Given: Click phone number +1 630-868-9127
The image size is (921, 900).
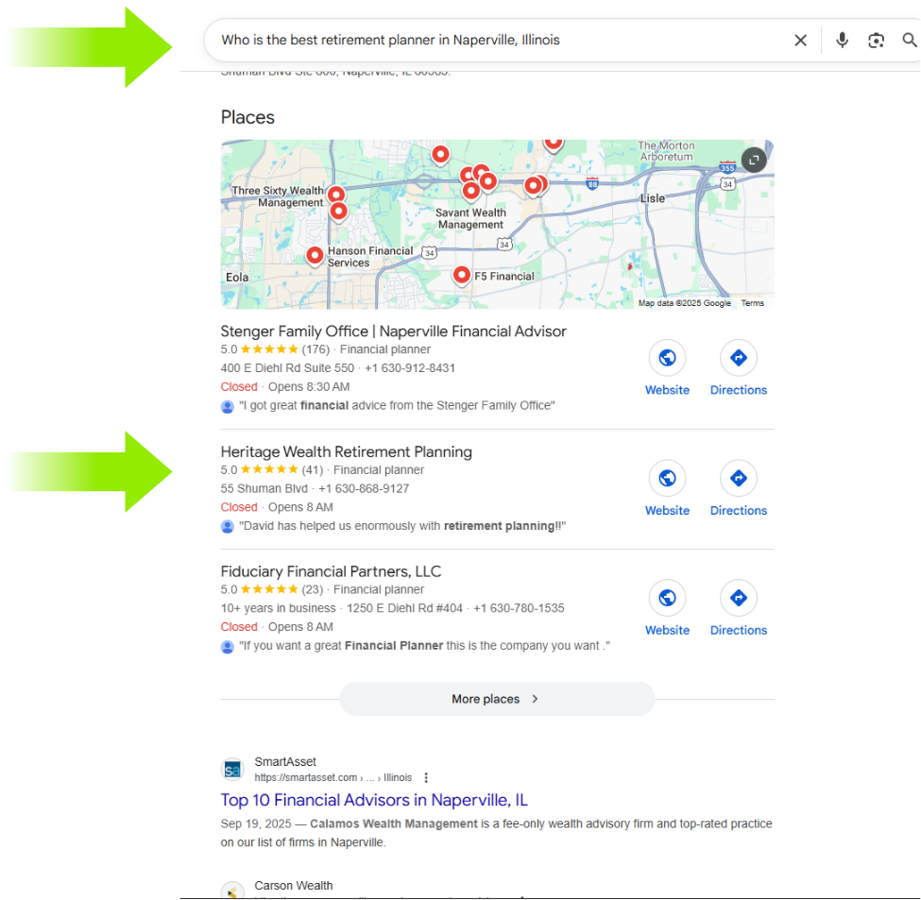Looking at the screenshot, I should pyautogui.click(x=364, y=488).
